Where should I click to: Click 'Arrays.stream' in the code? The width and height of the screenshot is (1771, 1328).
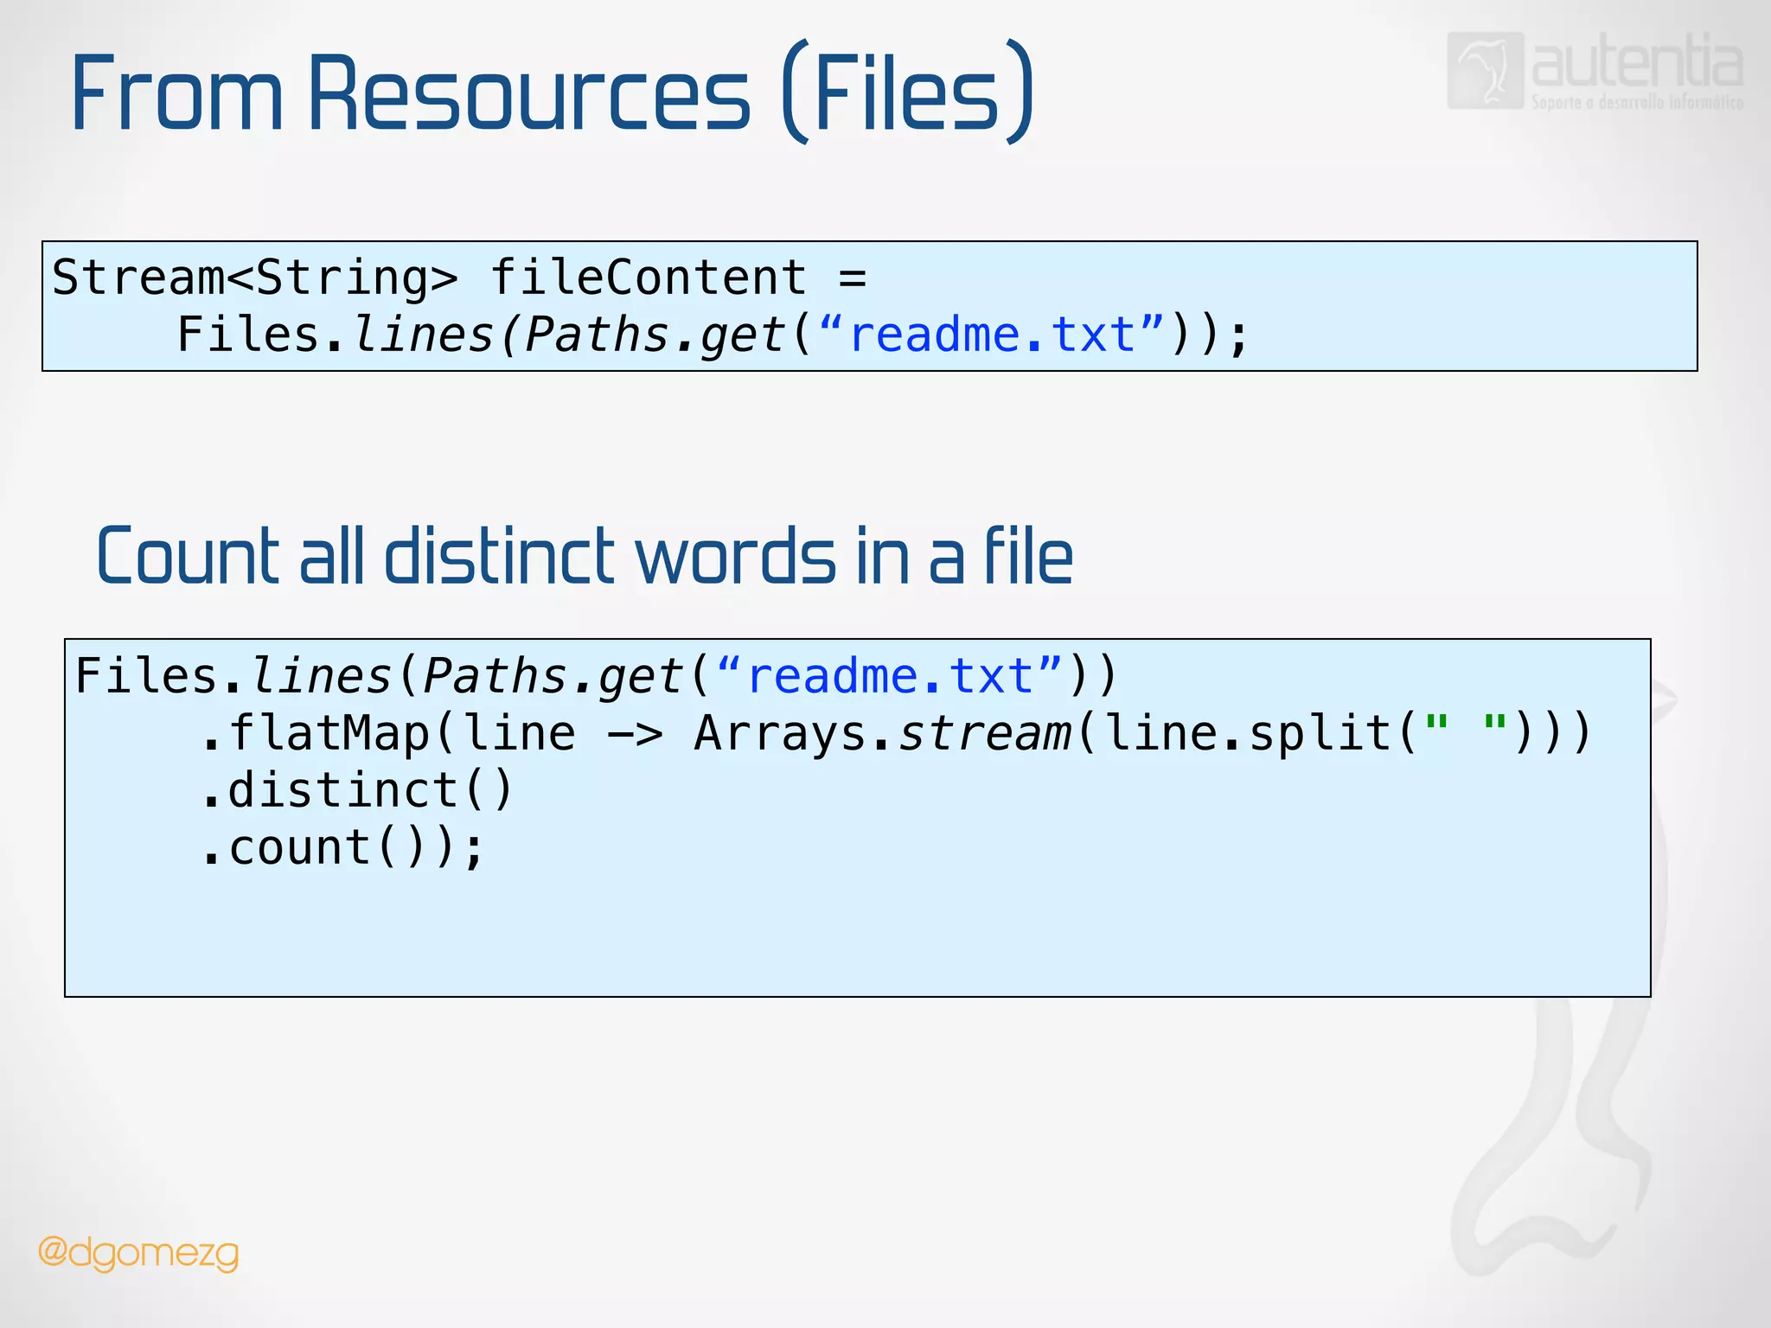coord(882,734)
